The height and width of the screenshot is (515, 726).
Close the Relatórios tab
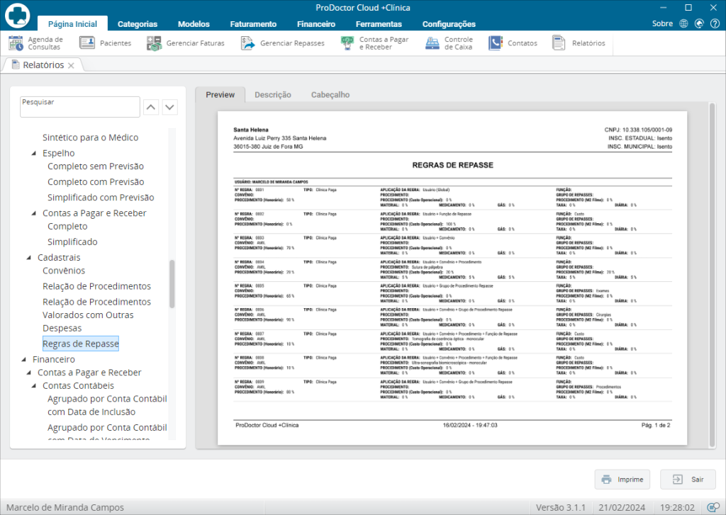71,66
